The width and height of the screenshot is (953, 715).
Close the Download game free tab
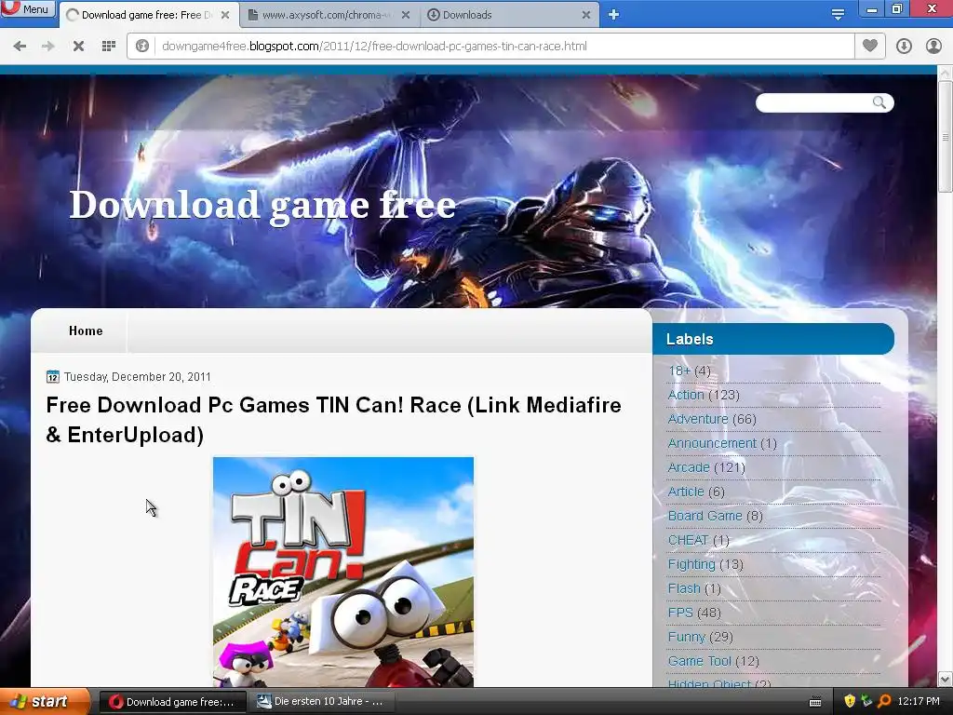[225, 15]
